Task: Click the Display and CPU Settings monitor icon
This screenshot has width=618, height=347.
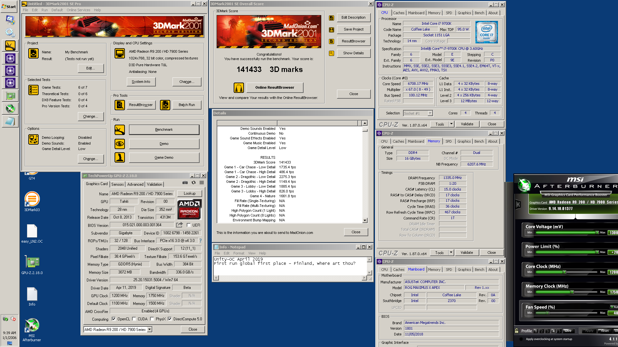Action: click(x=120, y=53)
